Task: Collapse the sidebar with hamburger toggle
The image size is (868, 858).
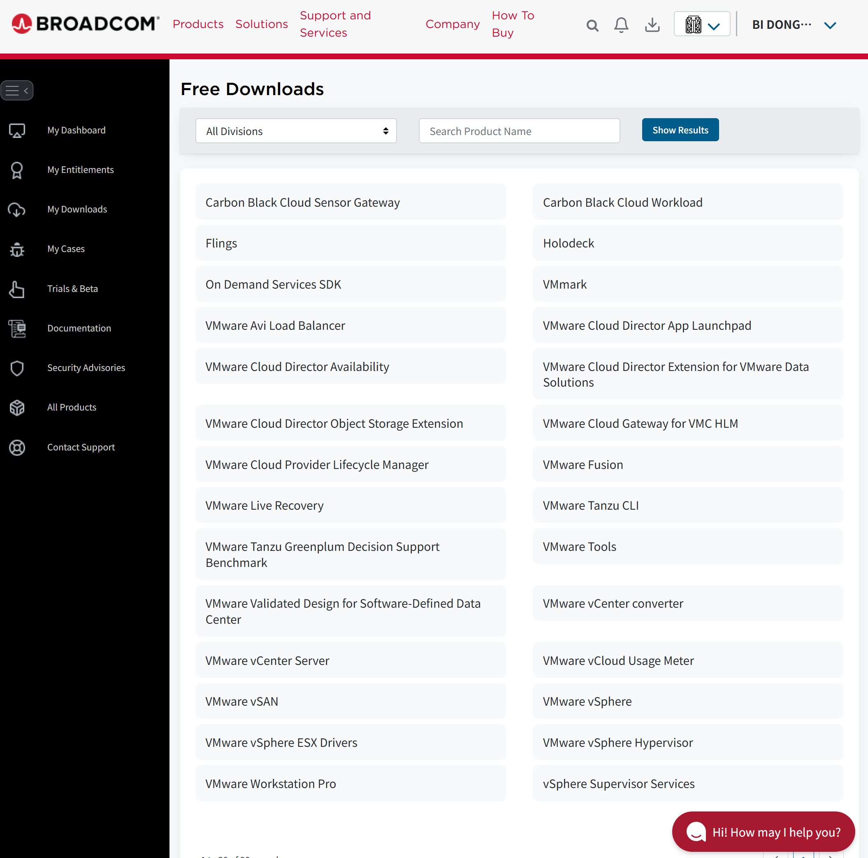Action: [x=17, y=91]
